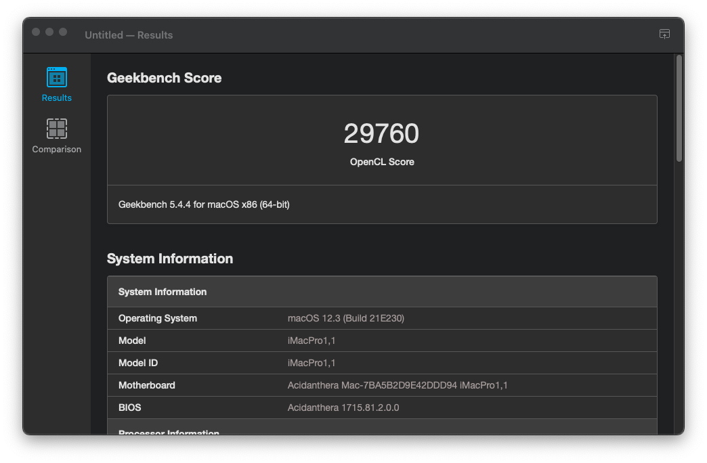Viewport: 707px width, 463px height.
Task: Select the System Information table header row
Action: (x=382, y=292)
